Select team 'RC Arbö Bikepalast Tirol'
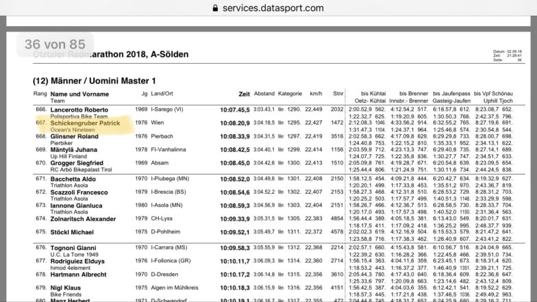This screenshot has width=537, height=302. (81, 170)
